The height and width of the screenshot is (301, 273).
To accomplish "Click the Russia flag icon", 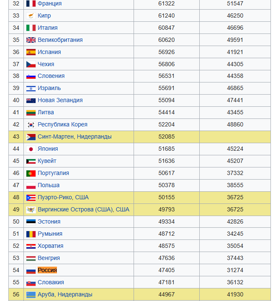I will pyautogui.click(x=31, y=270).
